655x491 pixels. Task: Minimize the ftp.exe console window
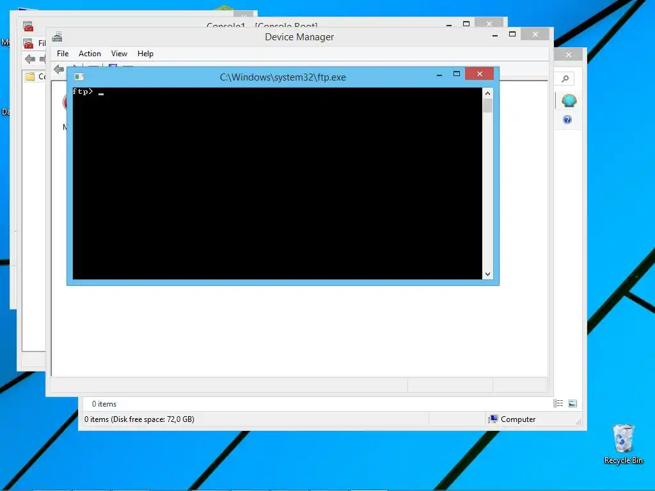point(439,75)
